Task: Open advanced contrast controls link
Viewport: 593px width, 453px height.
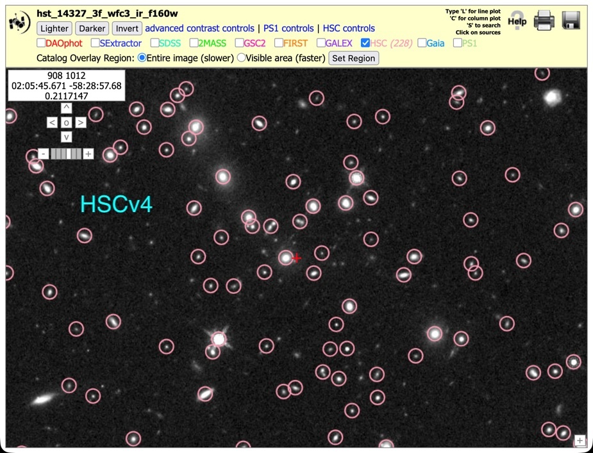Action: point(199,28)
